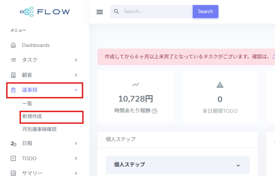Click the TODO checkbox icon in sidebar

click(x=13, y=159)
